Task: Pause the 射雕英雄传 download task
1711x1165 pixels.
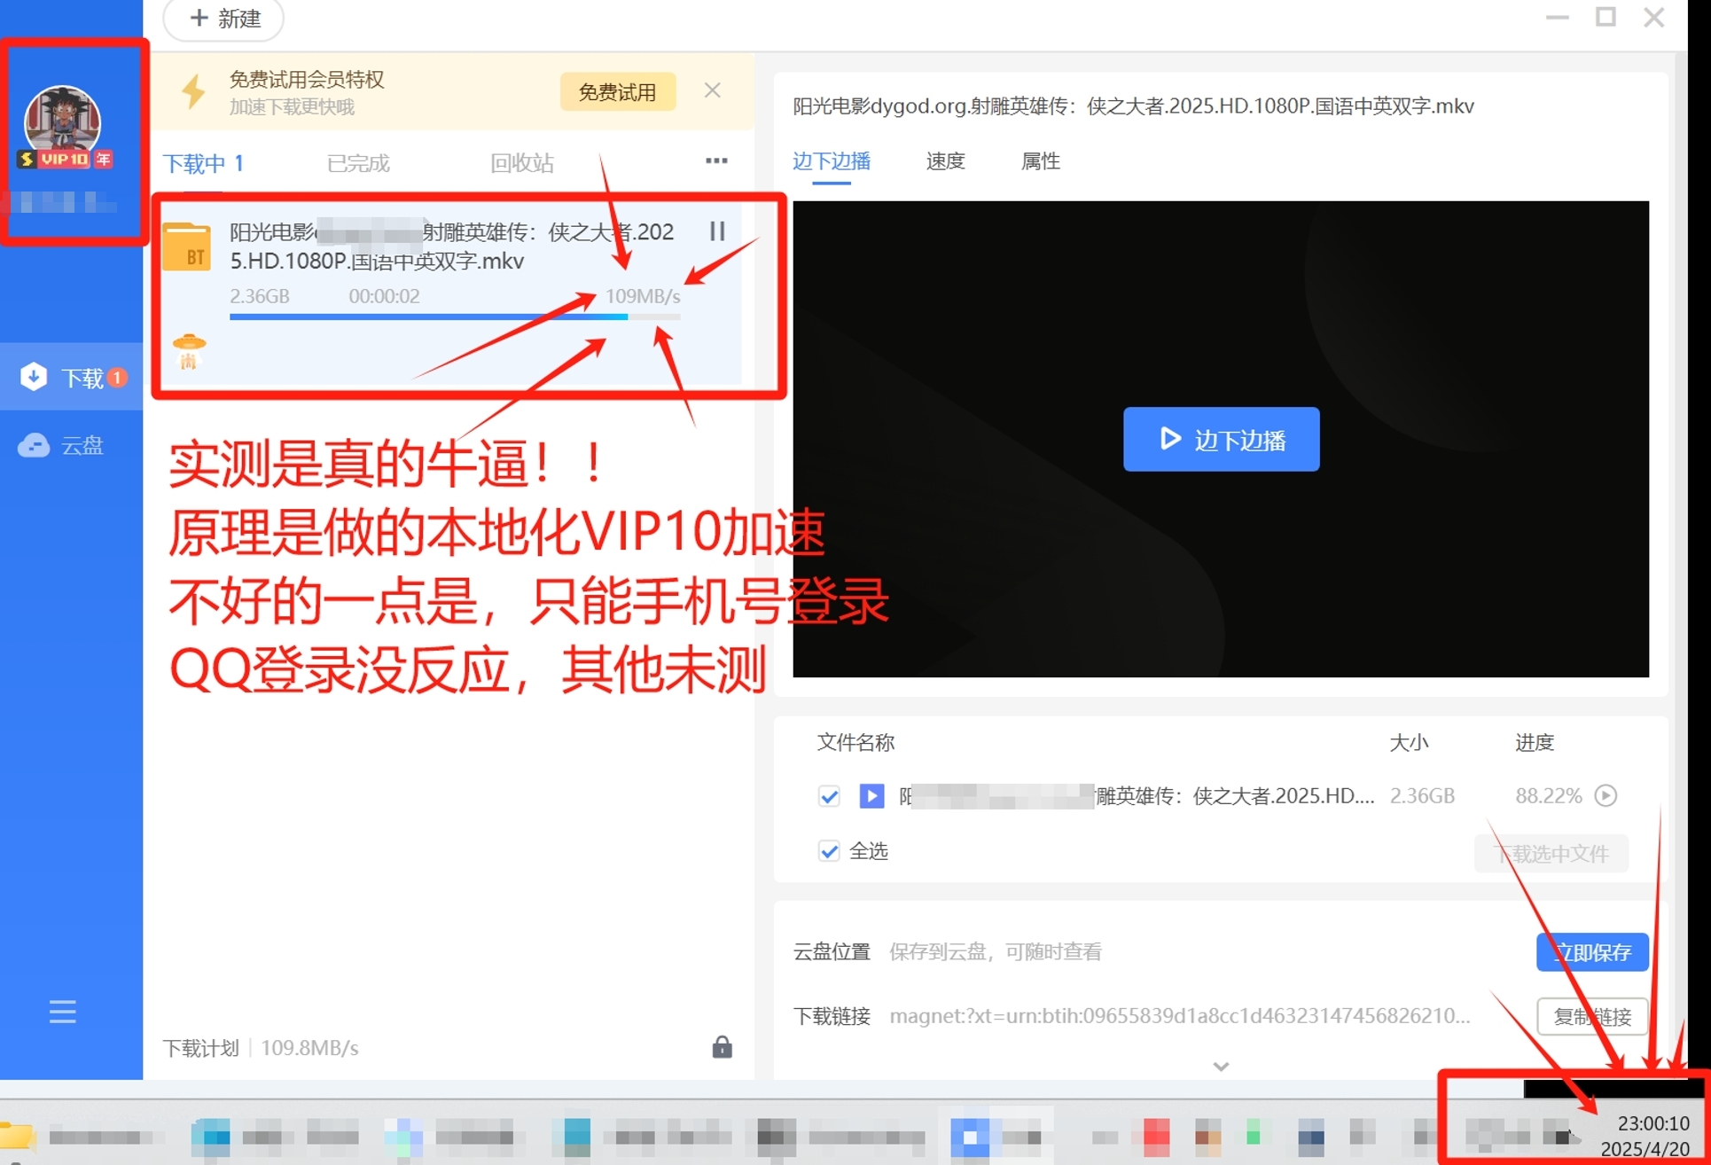Action: click(x=716, y=231)
